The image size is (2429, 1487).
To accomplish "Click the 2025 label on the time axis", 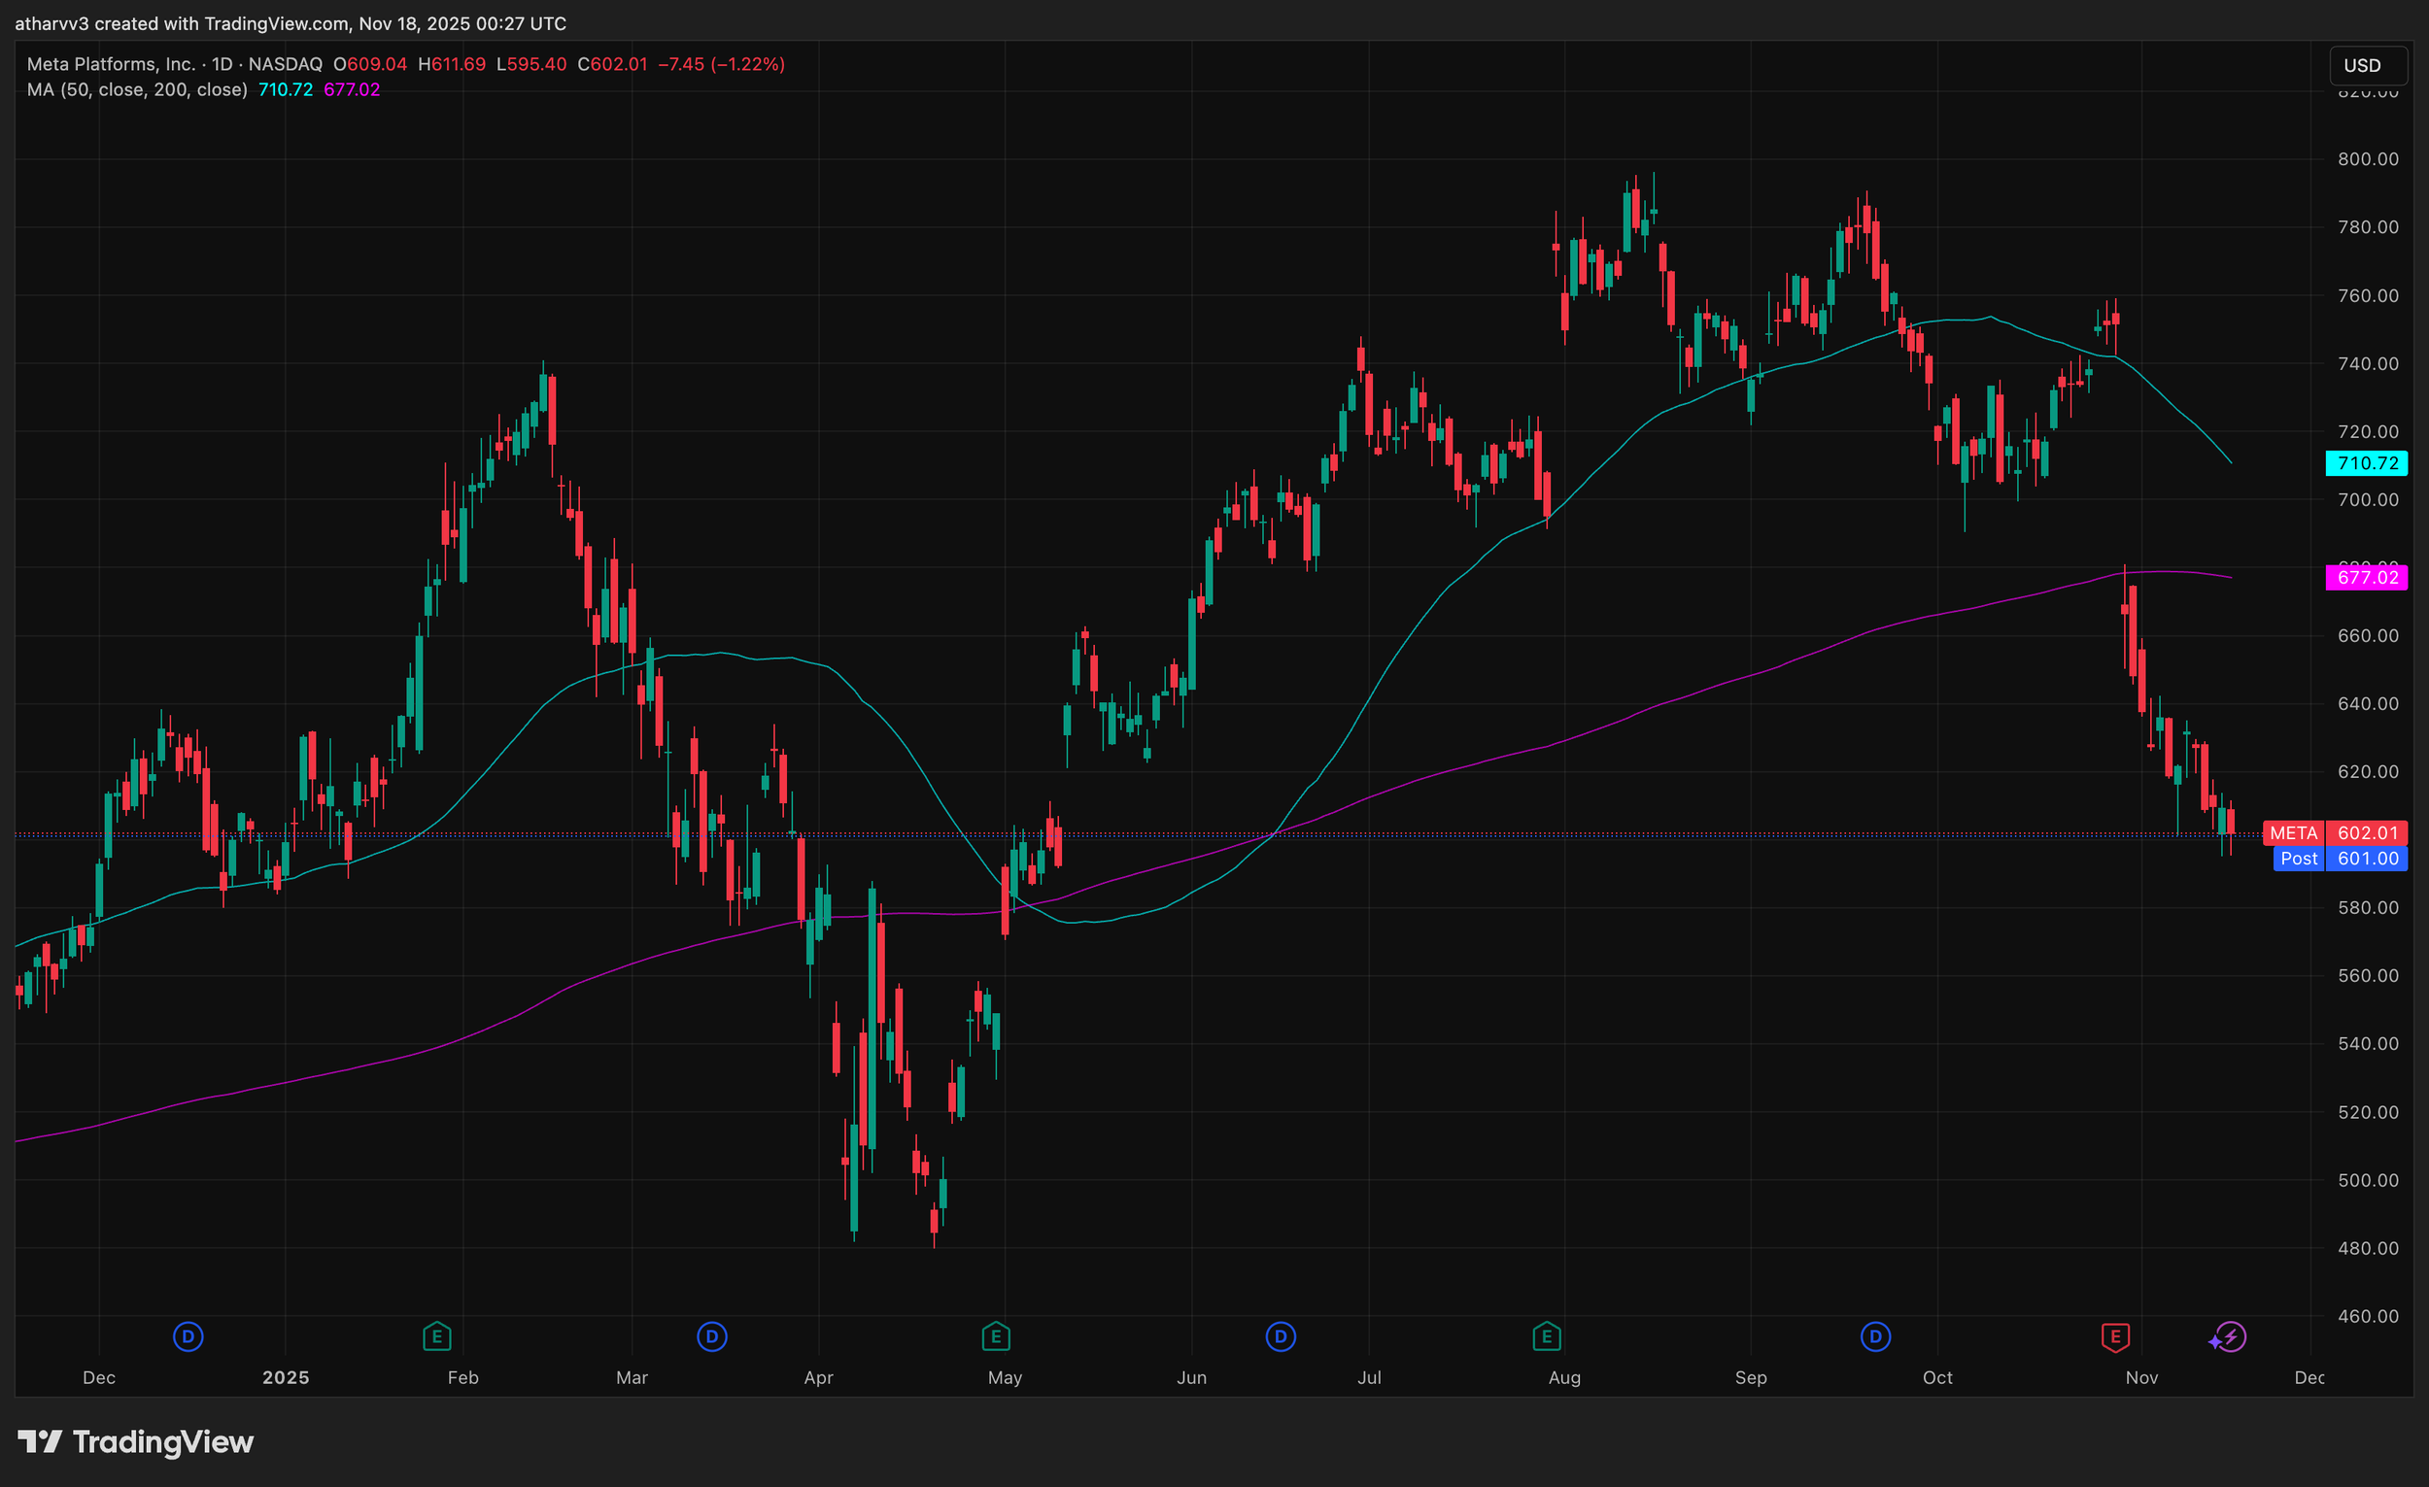I will (286, 1377).
